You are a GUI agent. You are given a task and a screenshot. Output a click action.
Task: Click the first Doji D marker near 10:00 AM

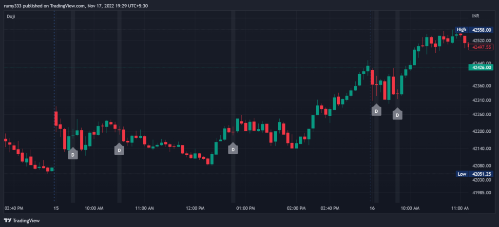[73, 154]
